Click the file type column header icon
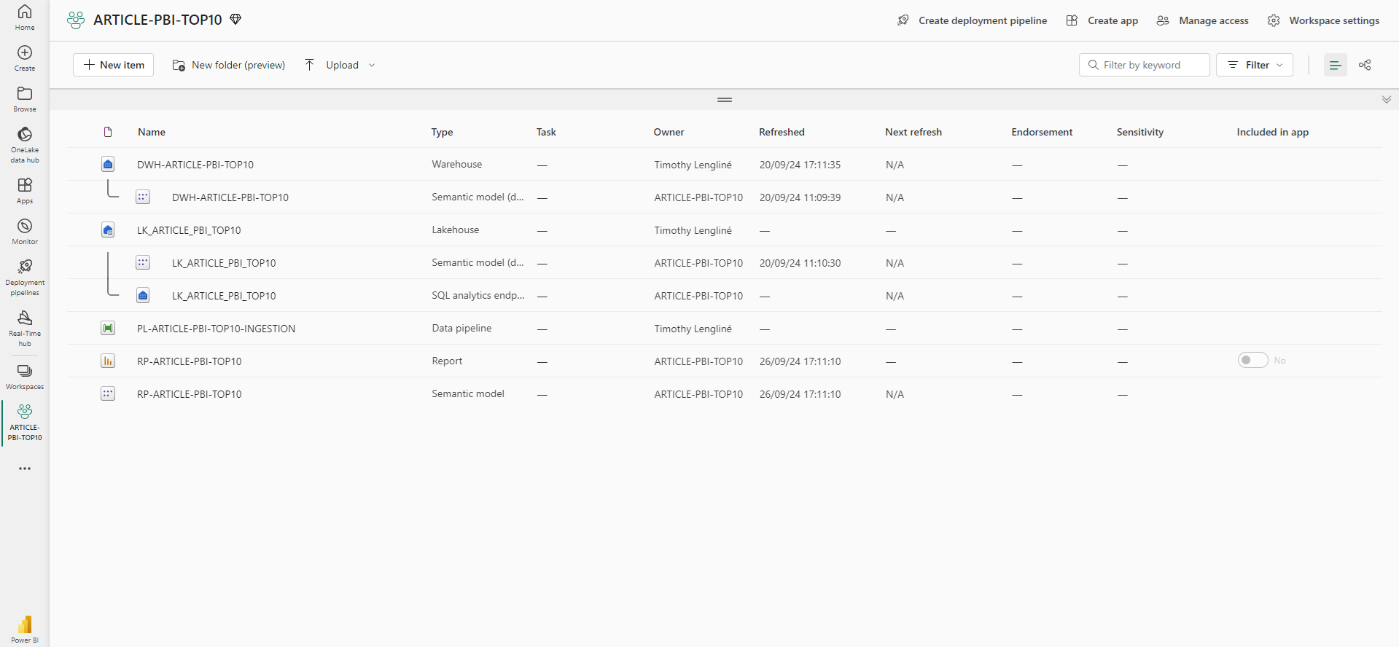The height and width of the screenshot is (647, 1399). tap(108, 132)
